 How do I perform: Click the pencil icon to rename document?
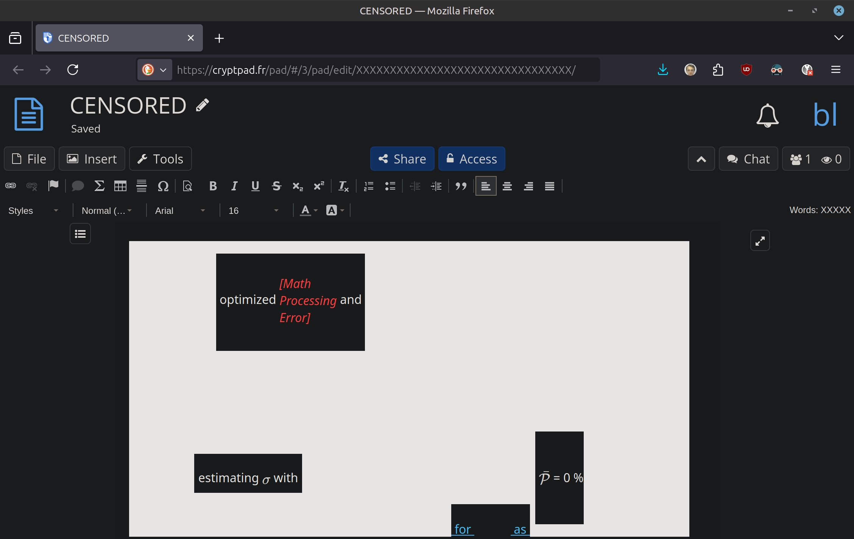pos(203,105)
